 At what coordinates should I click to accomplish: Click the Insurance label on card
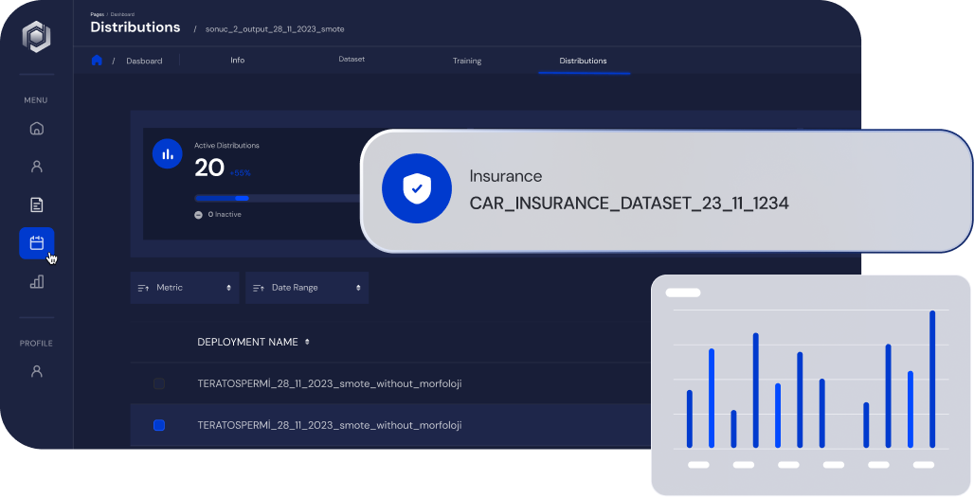point(506,176)
